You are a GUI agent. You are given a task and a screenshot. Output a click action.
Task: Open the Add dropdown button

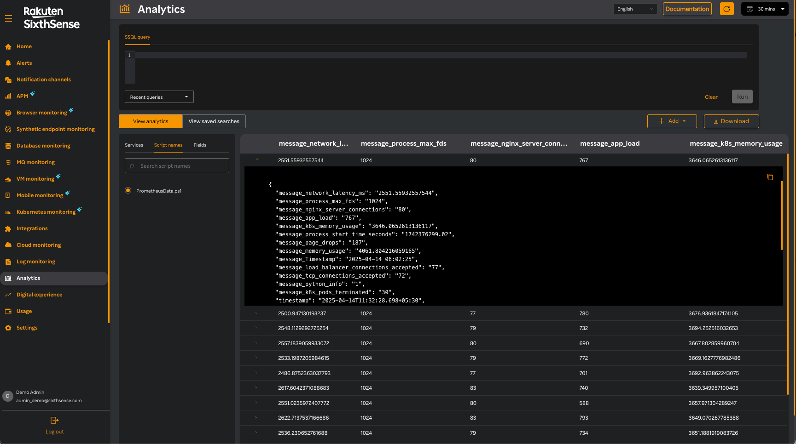(672, 121)
